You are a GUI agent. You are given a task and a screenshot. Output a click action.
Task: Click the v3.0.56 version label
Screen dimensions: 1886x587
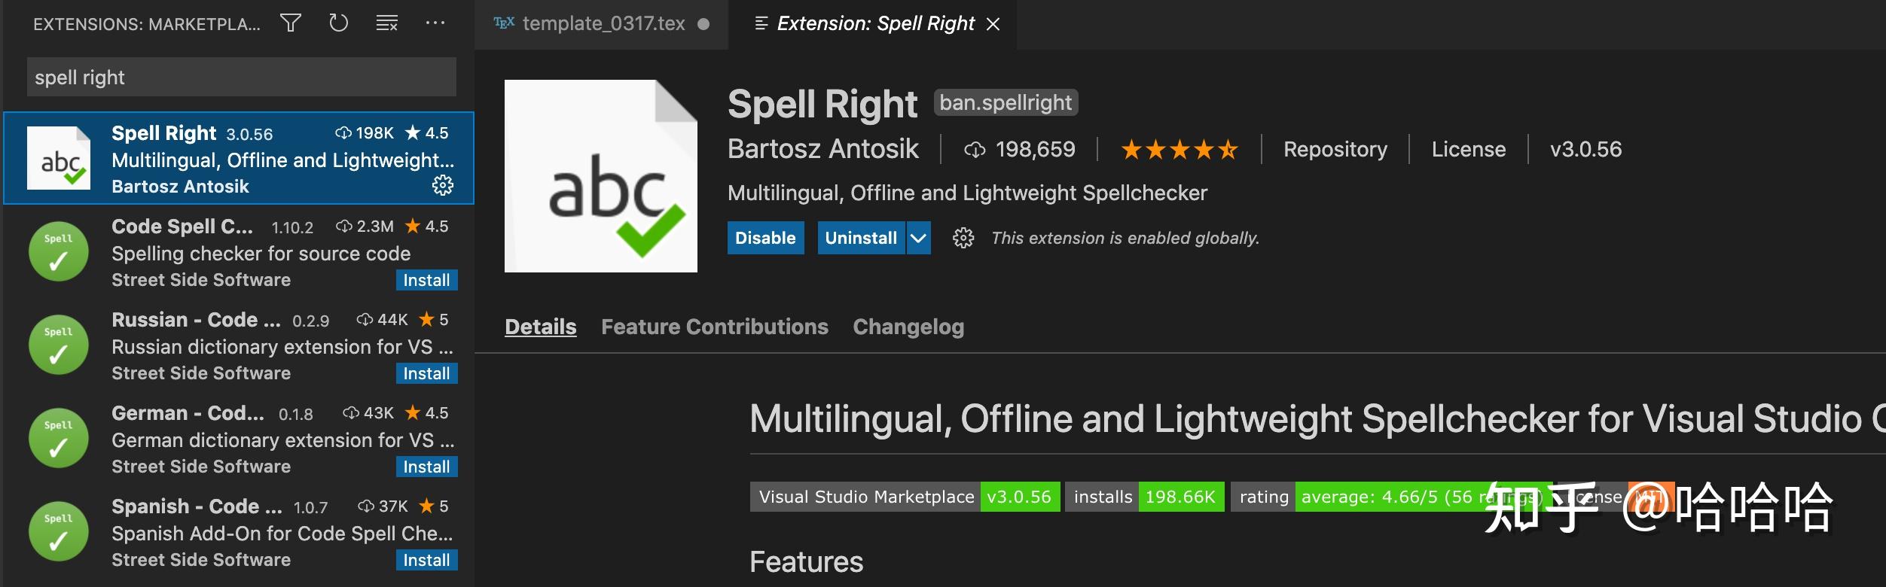pyautogui.click(x=1585, y=149)
